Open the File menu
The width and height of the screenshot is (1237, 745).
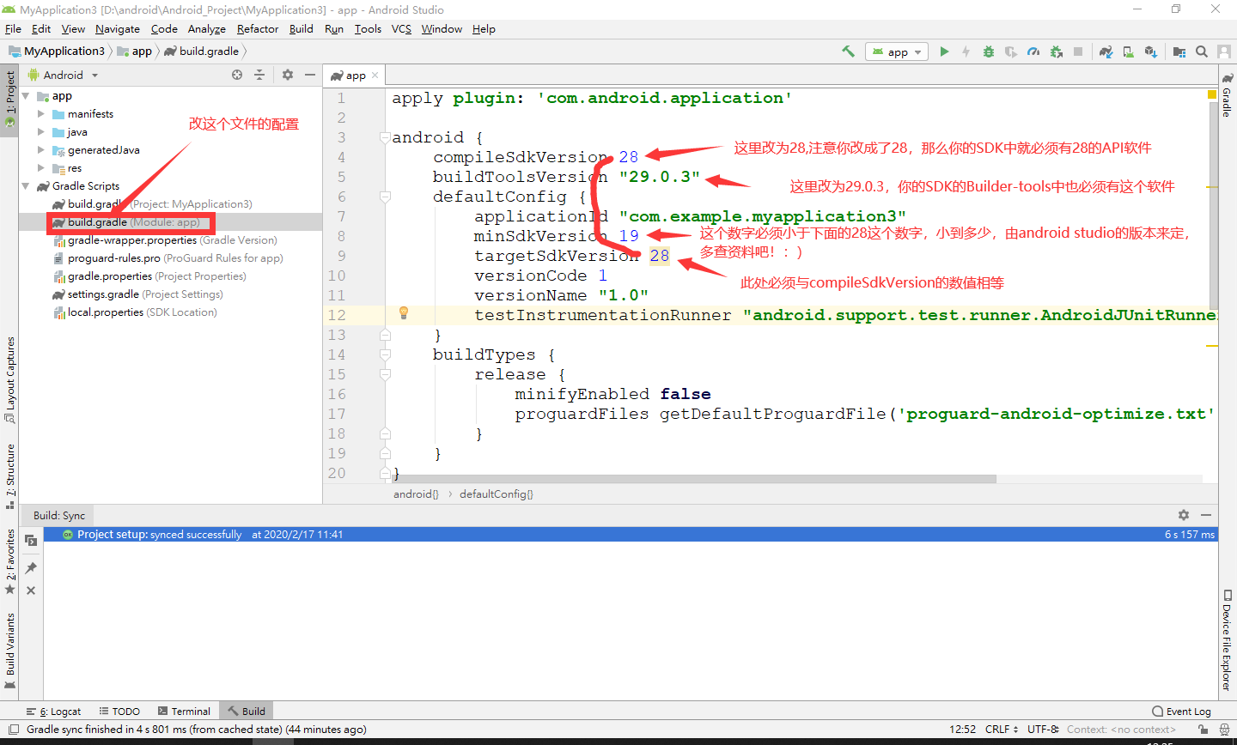(13, 29)
